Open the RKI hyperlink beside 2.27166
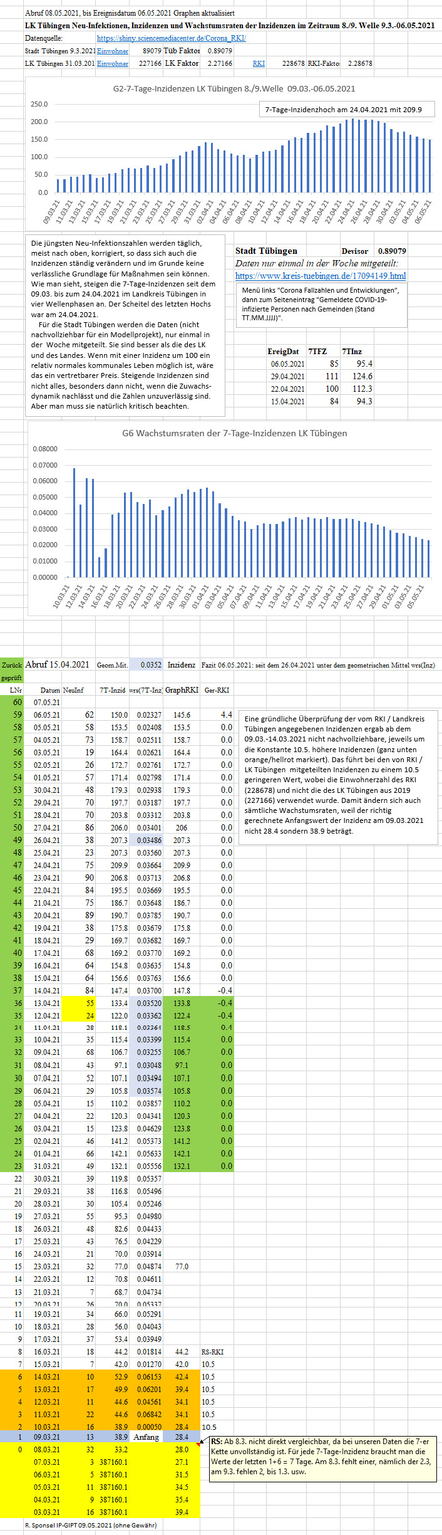The height and width of the screenshot is (1535, 442). tap(259, 63)
